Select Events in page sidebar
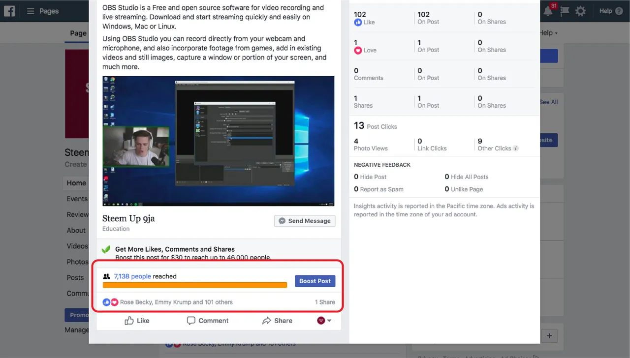This screenshot has height=358, width=630. point(77,199)
